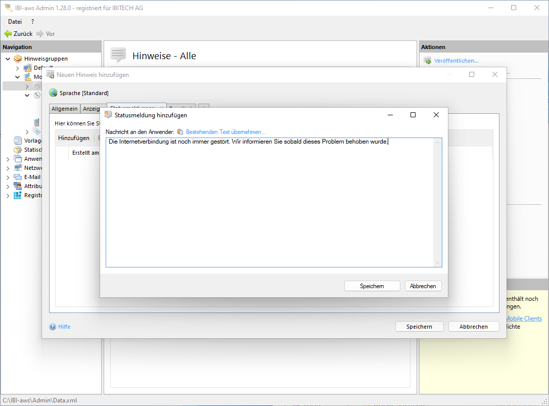The width and height of the screenshot is (549, 406).
Task: Open the Datei menu
Action: pos(15,22)
